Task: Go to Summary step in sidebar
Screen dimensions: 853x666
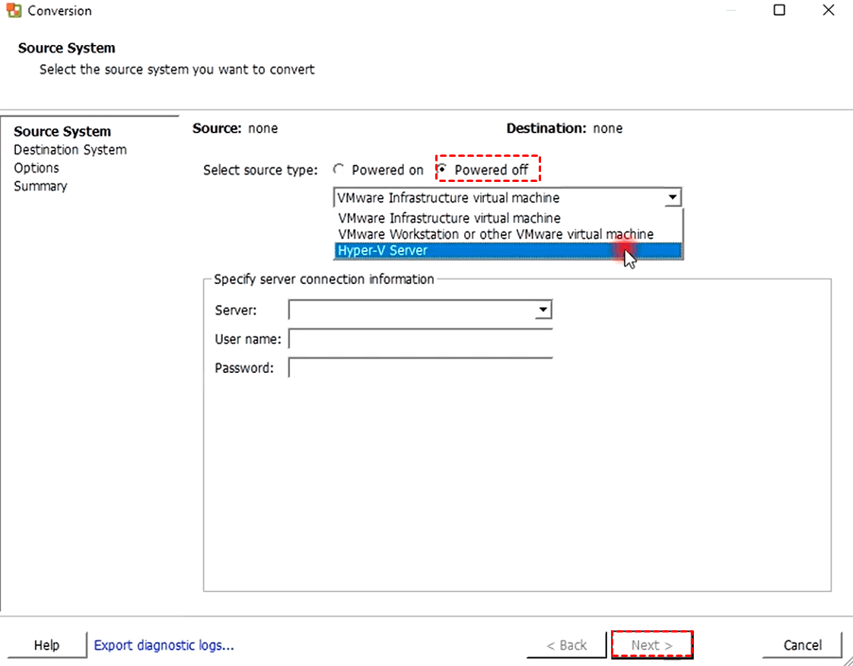Action: 40,186
